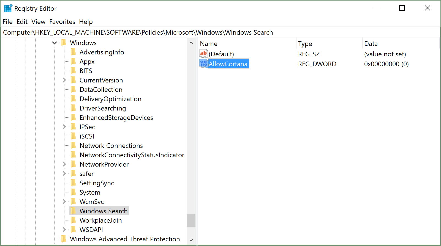
Task: Open the Edit menu
Action: click(22, 22)
